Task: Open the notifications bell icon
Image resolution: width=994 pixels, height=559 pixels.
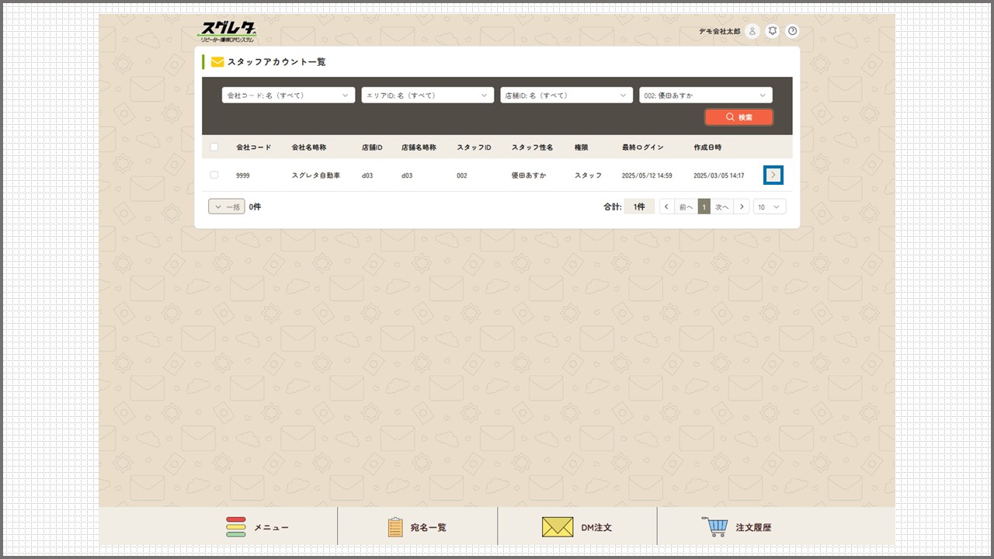Action: click(772, 31)
